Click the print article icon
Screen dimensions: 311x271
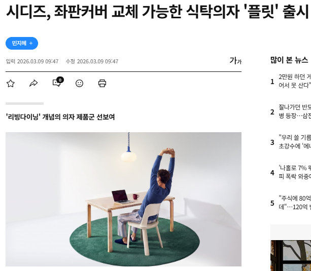click(102, 83)
